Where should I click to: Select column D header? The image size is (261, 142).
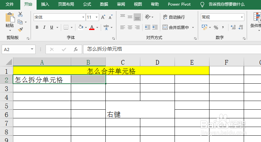click(157, 62)
